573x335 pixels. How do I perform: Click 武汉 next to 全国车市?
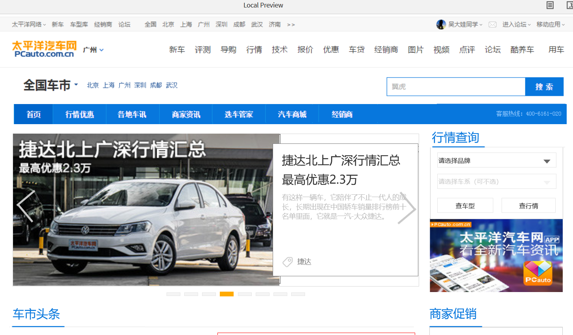172,85
